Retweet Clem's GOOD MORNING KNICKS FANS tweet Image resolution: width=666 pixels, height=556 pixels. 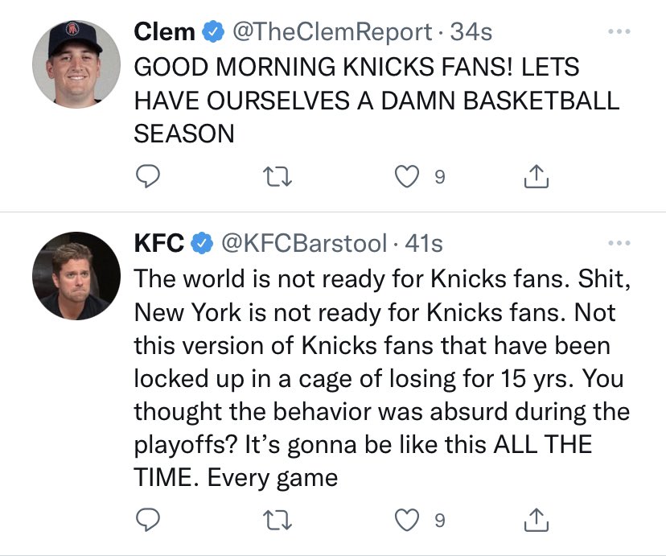[x=277, y=177]
